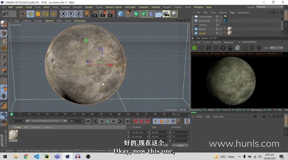288x160 pixels.
Task: Click the primitive Cube object icon
Action: [x=121, y=14]
